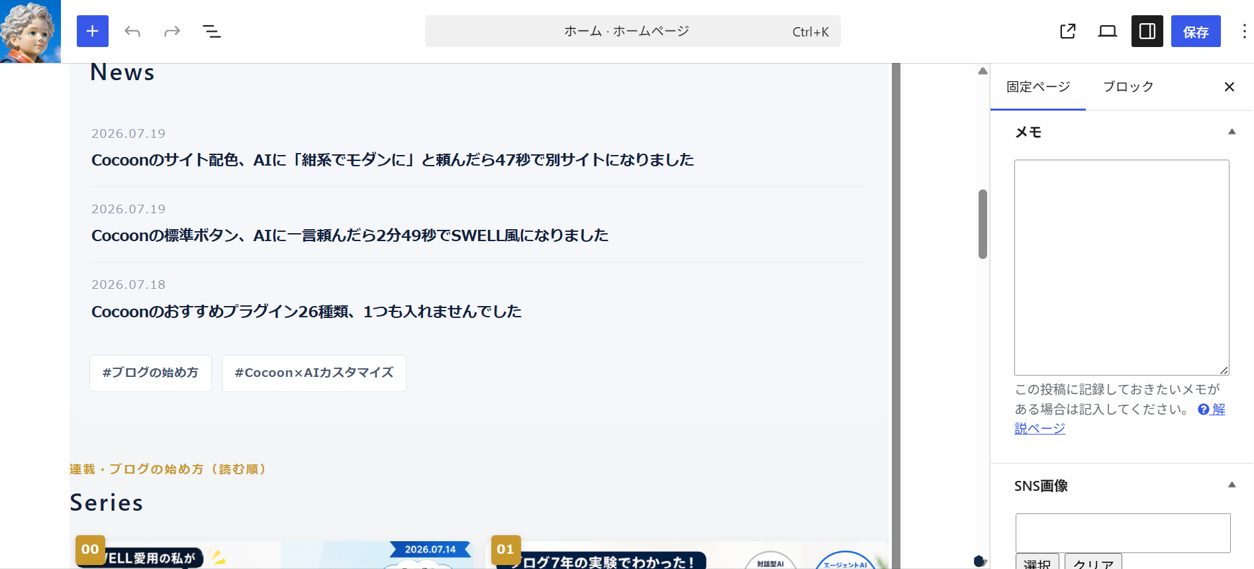Open the document overview list view

[212, 31]
